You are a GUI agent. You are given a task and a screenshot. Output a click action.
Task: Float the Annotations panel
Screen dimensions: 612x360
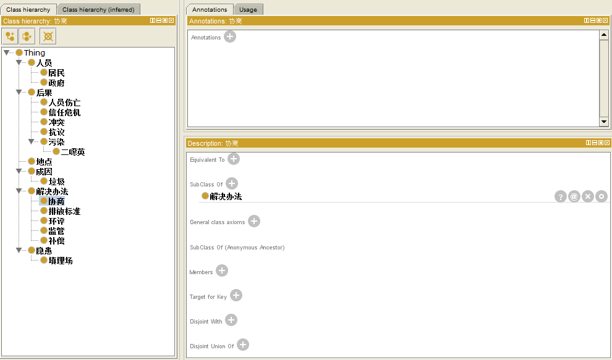(599, 20)
